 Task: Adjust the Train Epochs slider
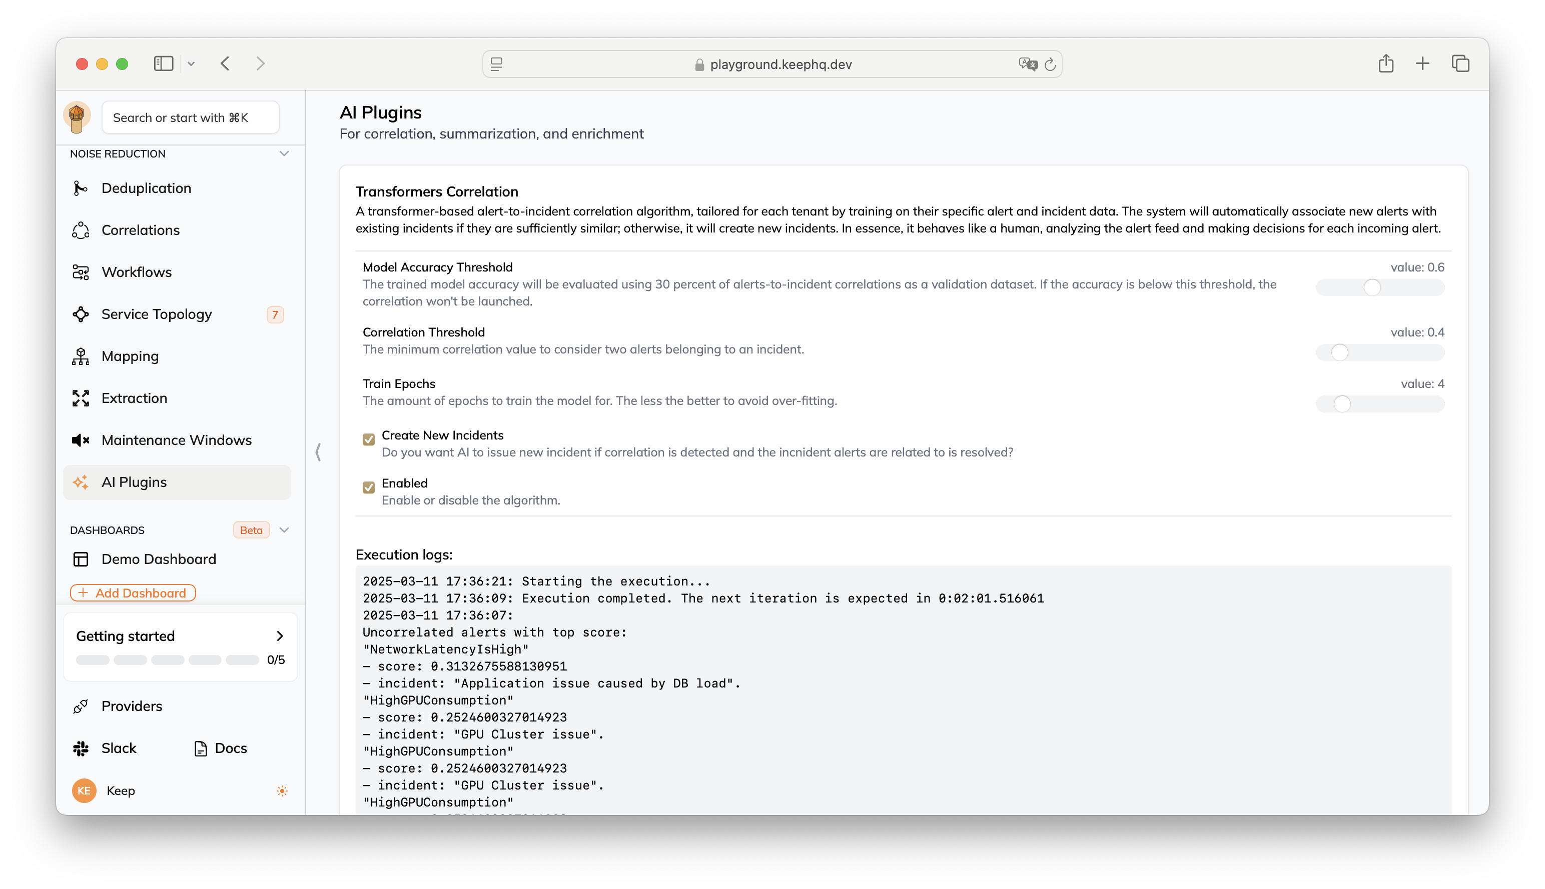[x=1379, y=403]
